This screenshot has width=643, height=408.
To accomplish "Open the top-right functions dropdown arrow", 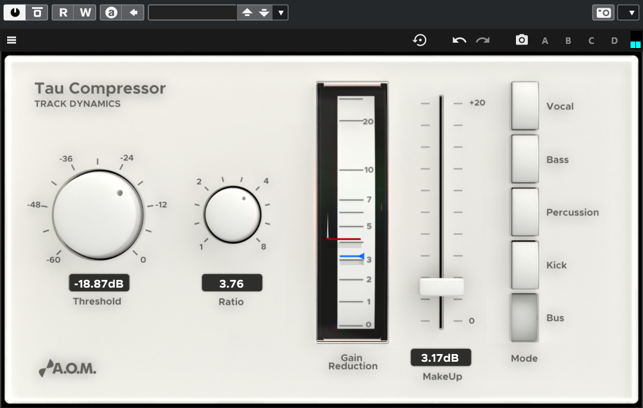I will 628,12.
